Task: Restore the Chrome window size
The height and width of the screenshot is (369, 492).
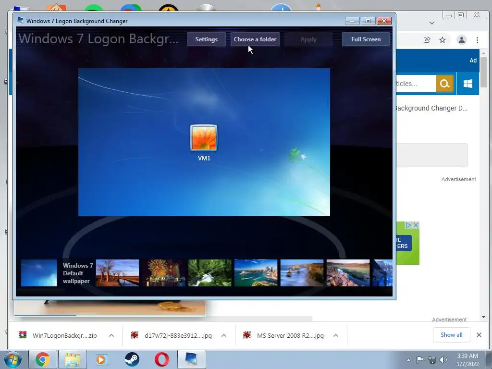Action: [461, 15]
